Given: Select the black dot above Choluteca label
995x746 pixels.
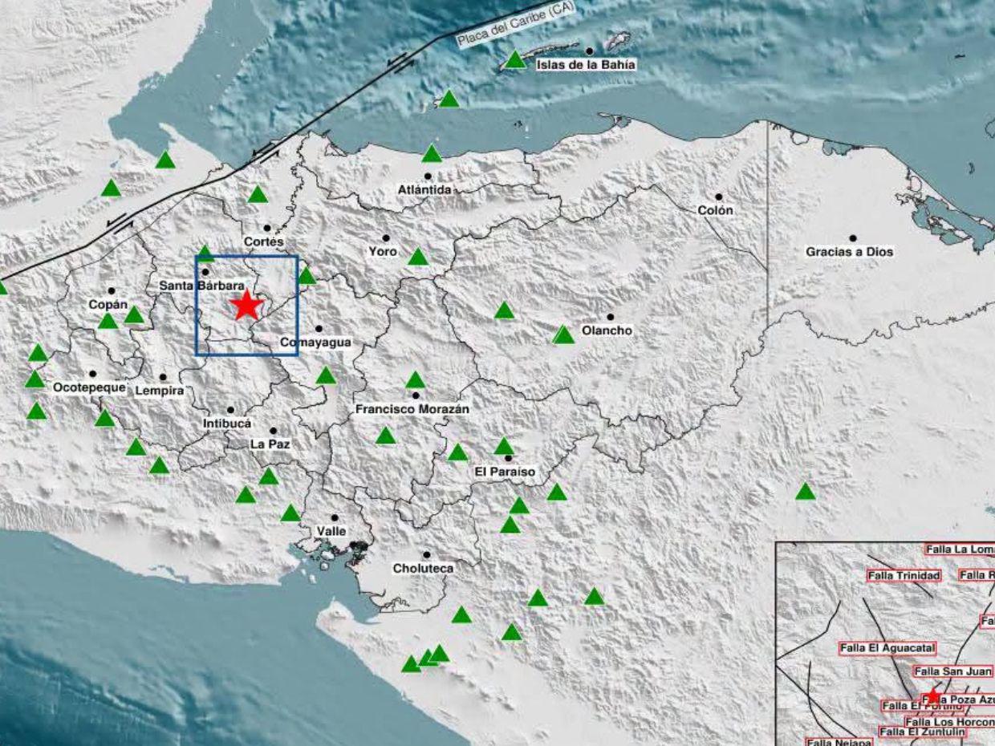Looking at the screenshot, I should point(426,554).
